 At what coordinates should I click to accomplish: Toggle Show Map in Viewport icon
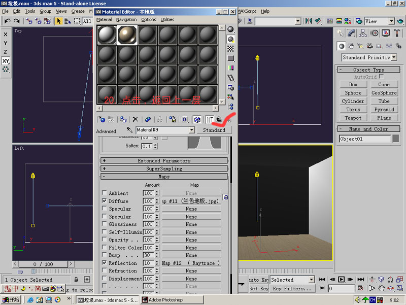[197, 119]
